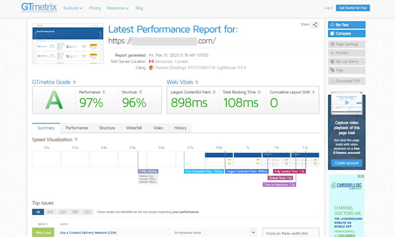Click the eChannelling advertisement

(347, 206)
